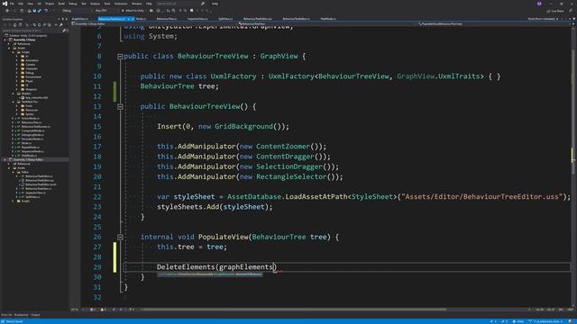577x324 pixels.
Task: Click the Attach to Unity button
Action: (133, 11)
